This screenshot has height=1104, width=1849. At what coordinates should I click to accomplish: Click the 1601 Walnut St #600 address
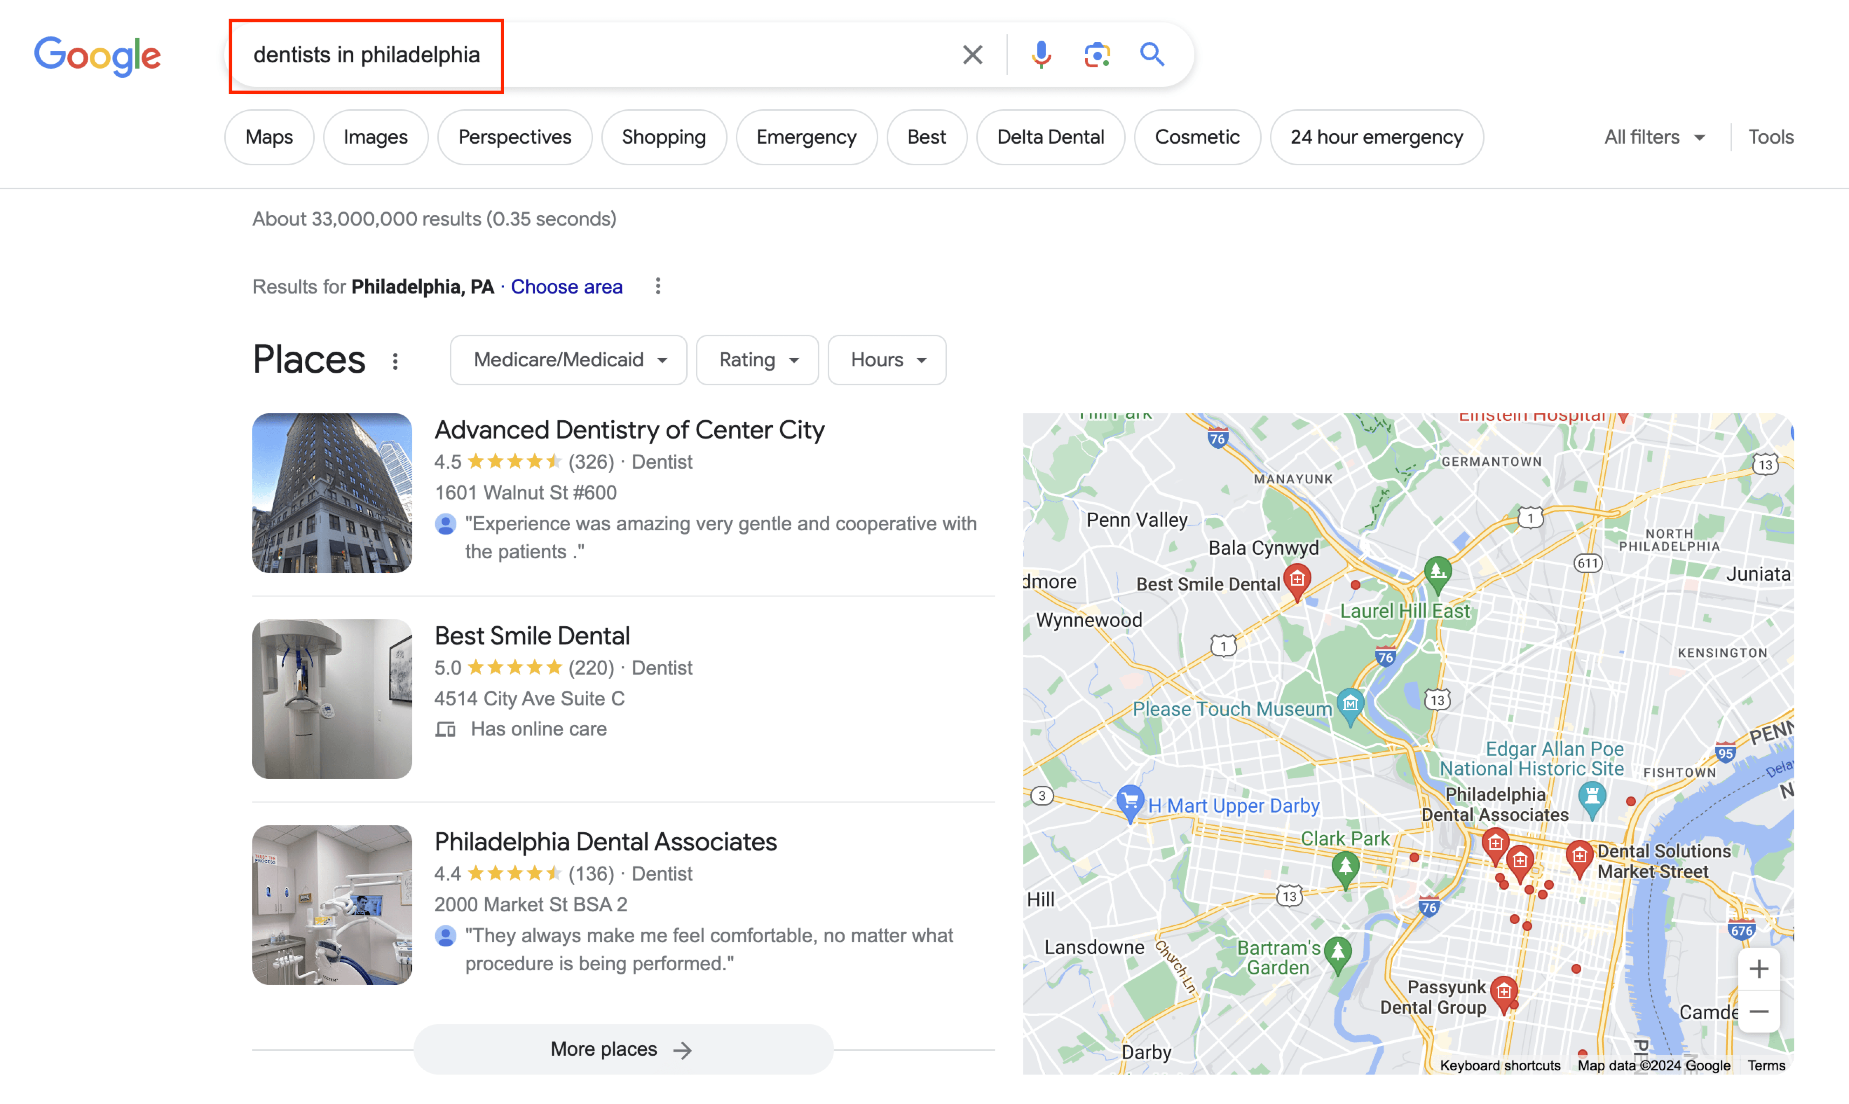tap(526, 493)
